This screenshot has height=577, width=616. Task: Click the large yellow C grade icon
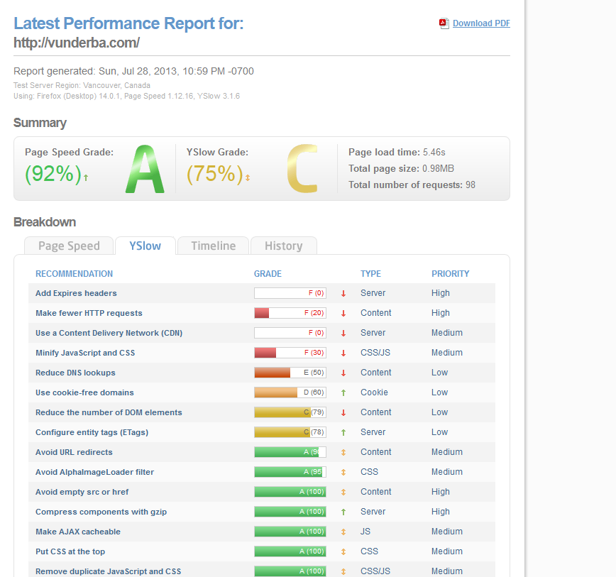[302, 169]
